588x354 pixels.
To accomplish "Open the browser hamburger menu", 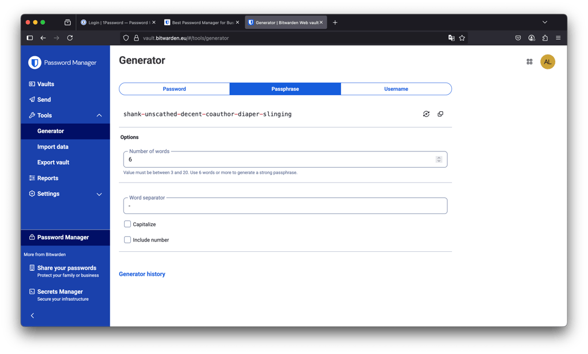I will click(x=558, y=38).
